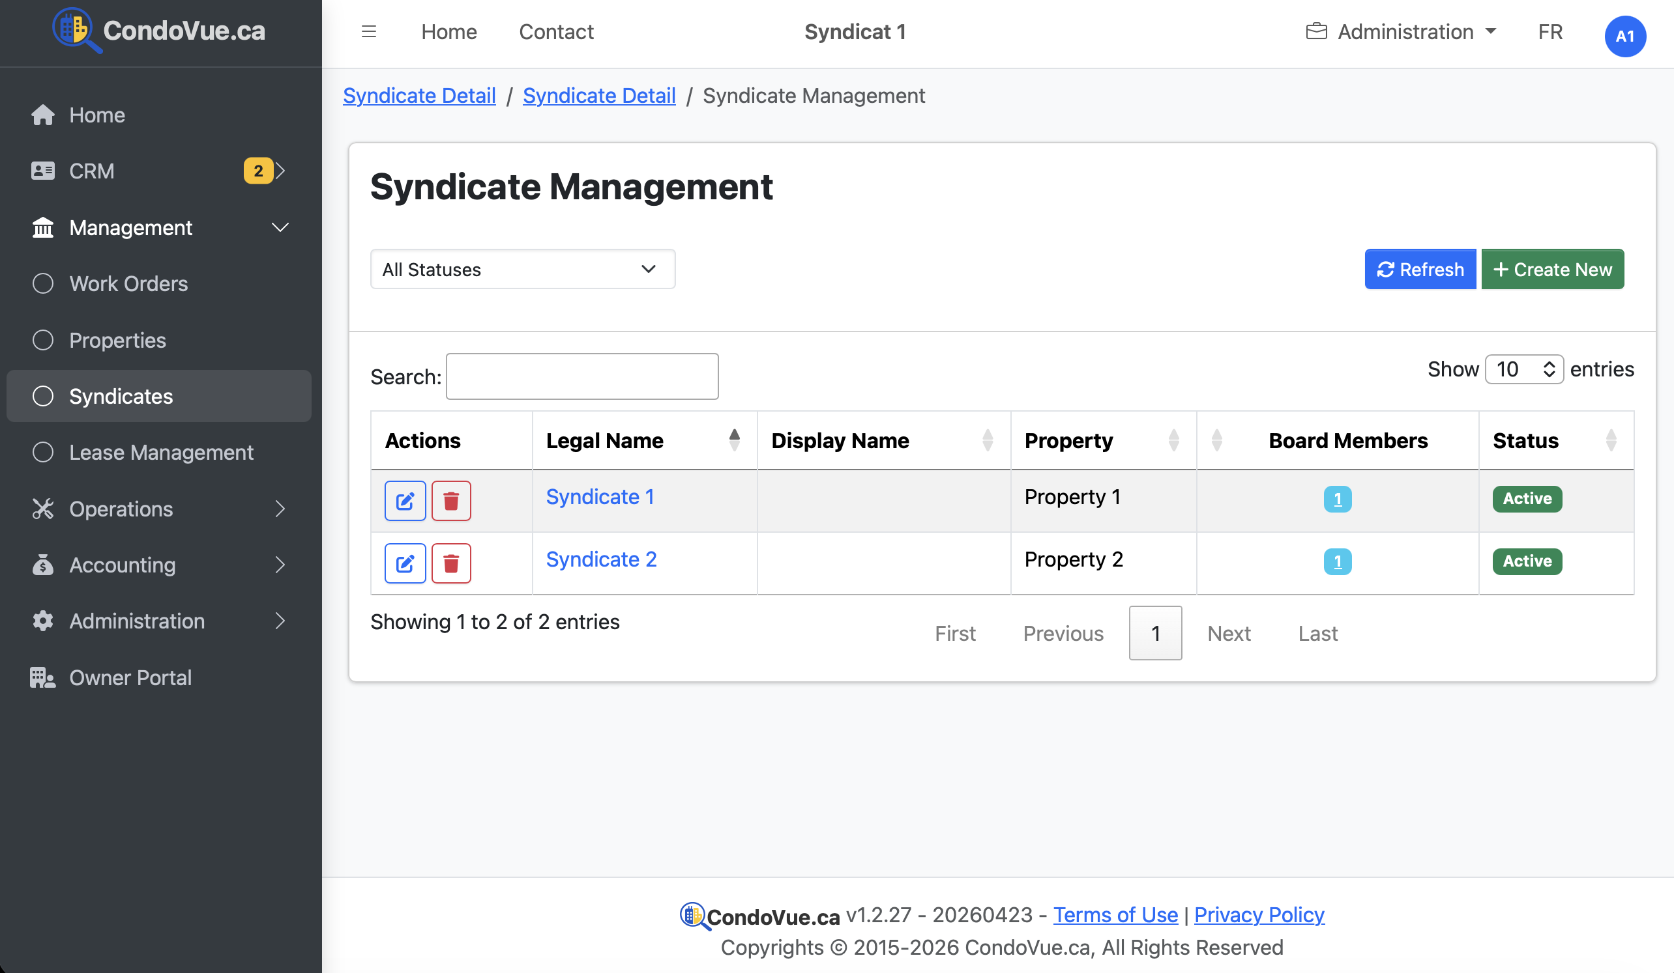The width and height of the screenshot is (1674, 973).
Task: Click the Lease Management circle icon
Action: [x=42, y=452]
